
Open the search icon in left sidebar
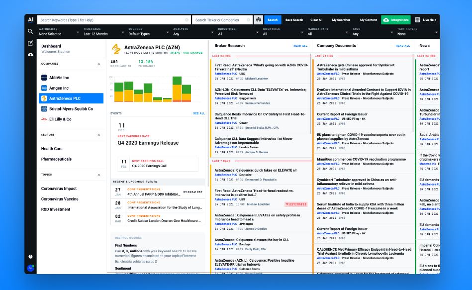click(30, 31)
